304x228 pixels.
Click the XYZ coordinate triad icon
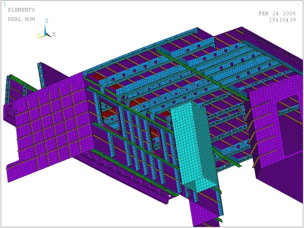46,29
